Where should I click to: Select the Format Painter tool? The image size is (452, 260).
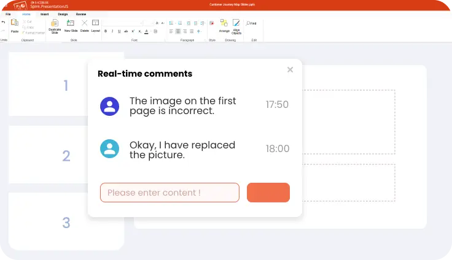pos(33,33)
